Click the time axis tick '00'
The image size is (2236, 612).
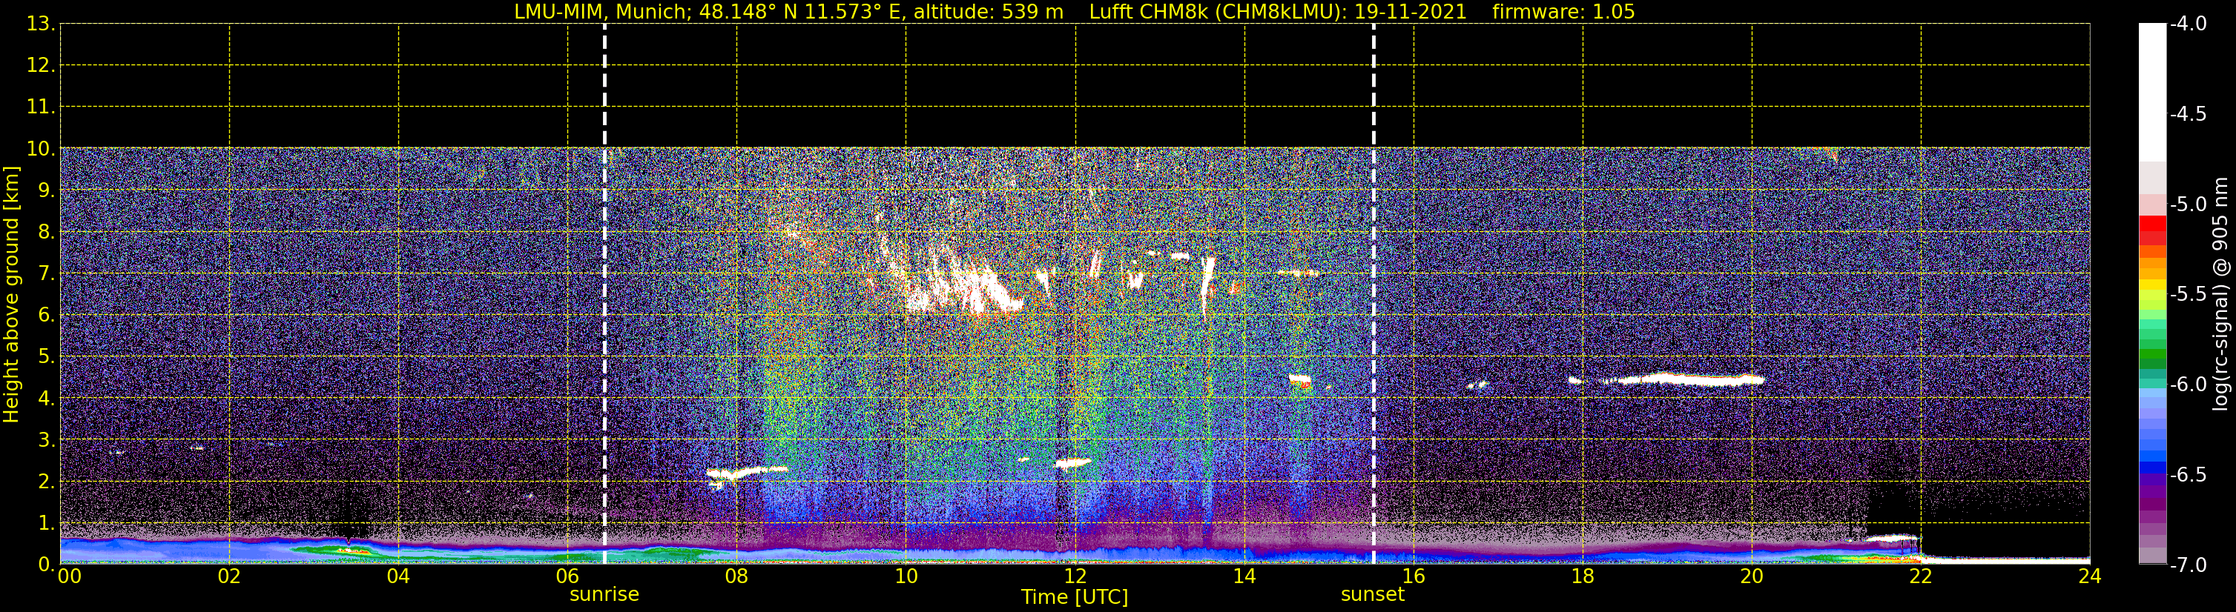click(x=70, y=576)
